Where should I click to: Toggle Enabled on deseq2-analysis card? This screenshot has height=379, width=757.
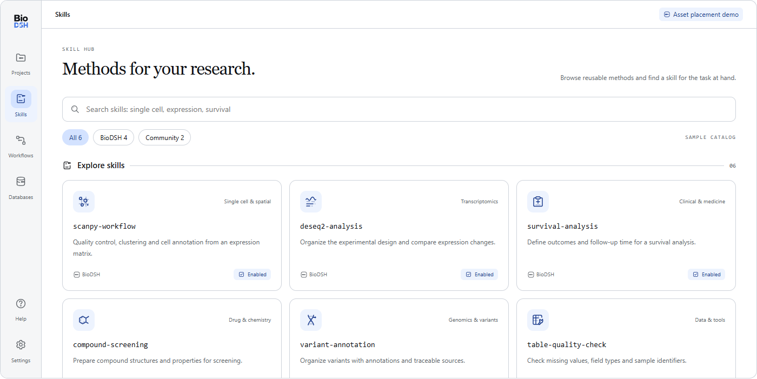point(480,274)
